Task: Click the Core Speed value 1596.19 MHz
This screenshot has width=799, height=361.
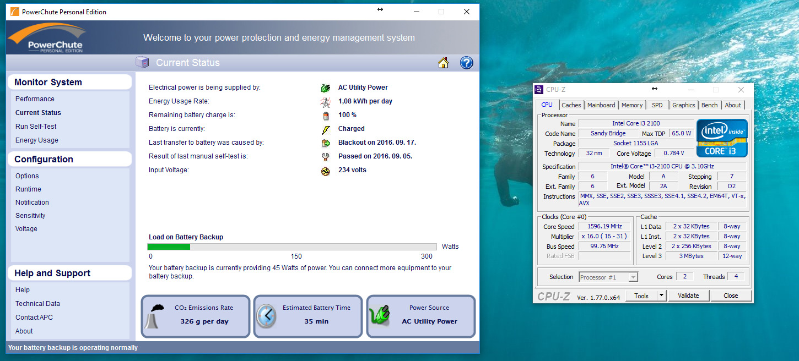Action: 606,227
